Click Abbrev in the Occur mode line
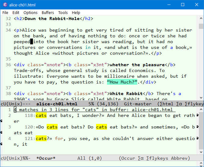204x167 pixels. [x=179, y=158]
